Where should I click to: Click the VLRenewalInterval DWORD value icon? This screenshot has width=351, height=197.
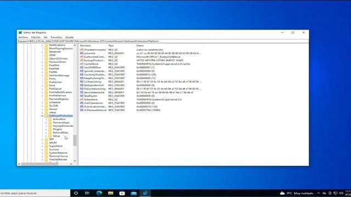(82, 110)
